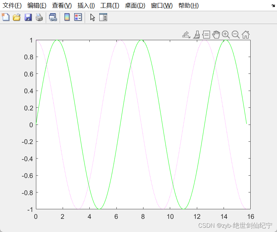Click the export axes icon above plot

(186, 35)
